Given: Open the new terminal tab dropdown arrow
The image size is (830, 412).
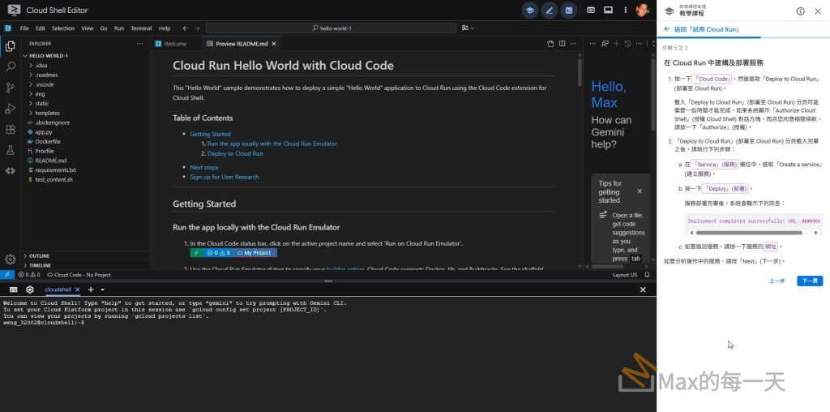Looking at the screenshot, I should [101, 290].
